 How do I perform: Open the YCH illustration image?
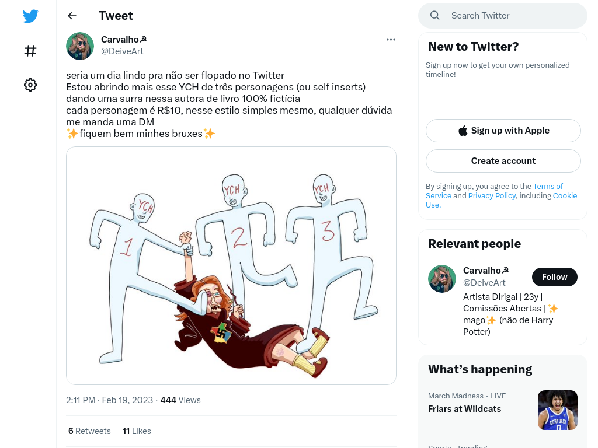[231, 265]
